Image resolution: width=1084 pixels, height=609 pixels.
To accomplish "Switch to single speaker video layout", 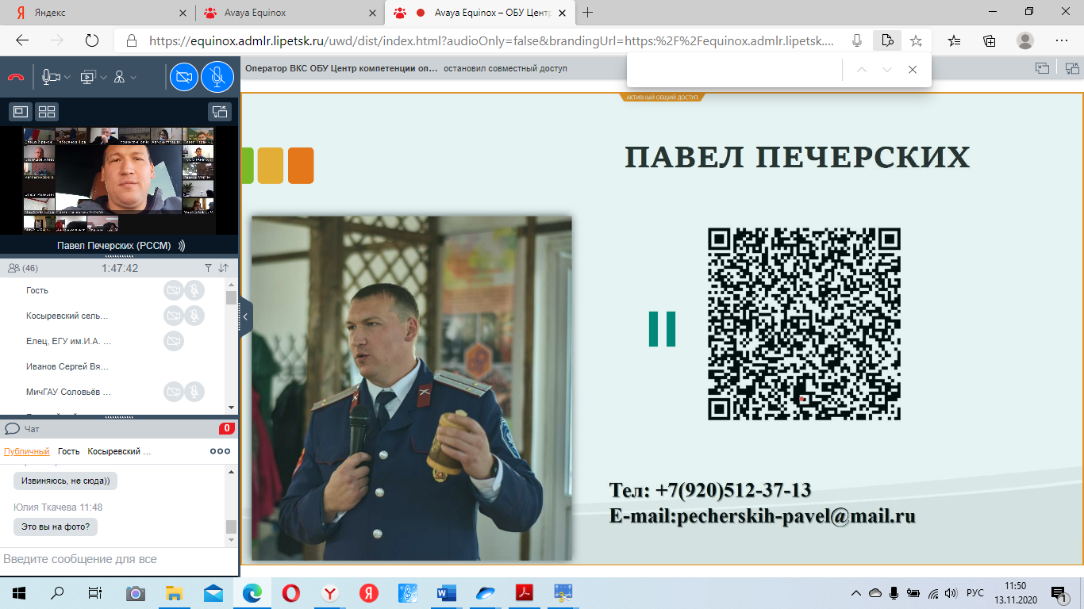I will point(21,112).
